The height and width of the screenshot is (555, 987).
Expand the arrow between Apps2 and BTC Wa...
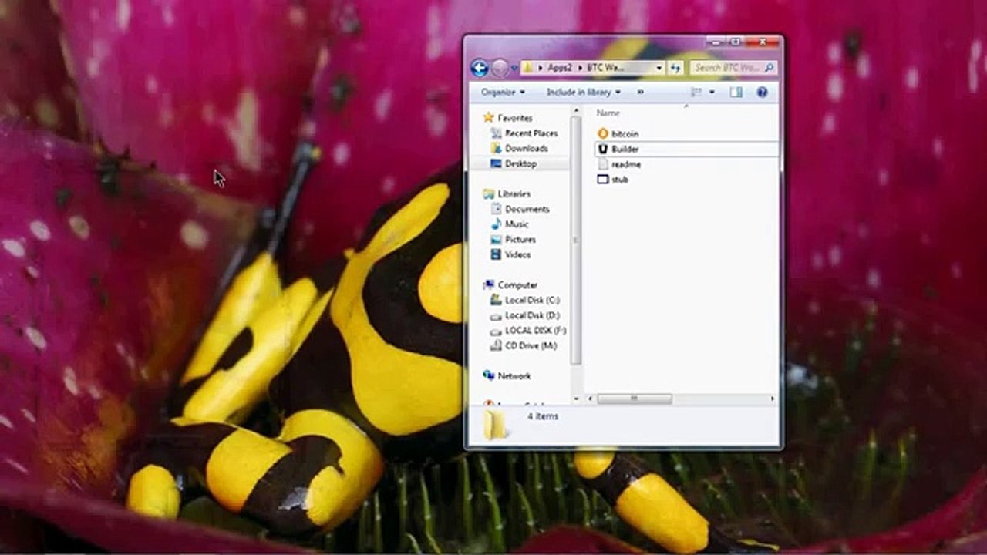point(579,68)
